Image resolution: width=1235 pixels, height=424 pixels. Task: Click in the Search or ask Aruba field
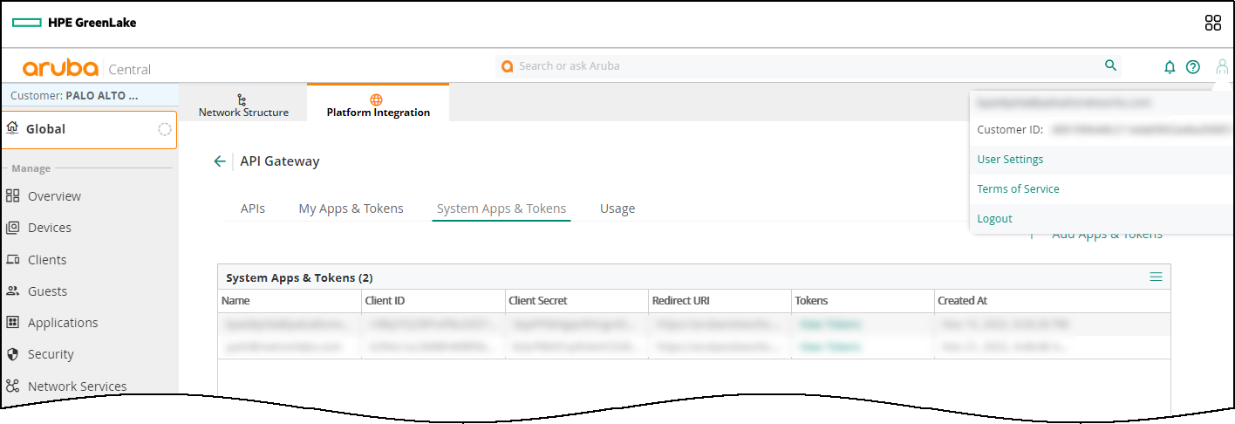click(807, 65)
